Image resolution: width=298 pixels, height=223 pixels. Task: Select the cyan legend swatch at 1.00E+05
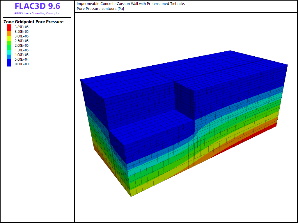click(9, 53)
